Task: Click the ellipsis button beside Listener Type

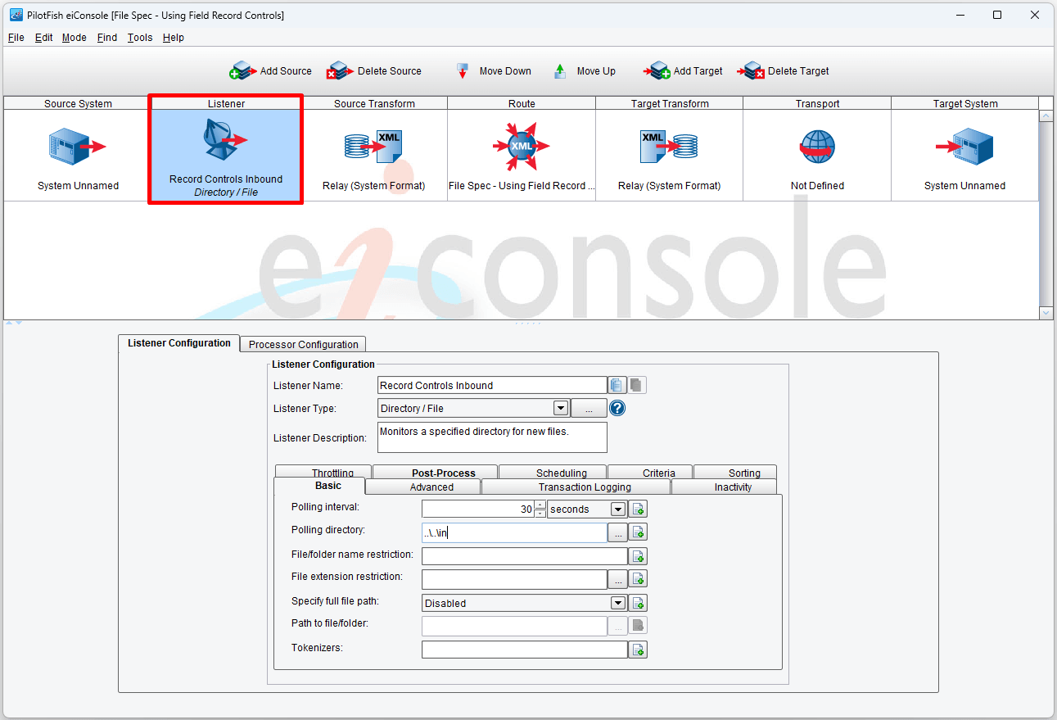Action: (589, 408)
